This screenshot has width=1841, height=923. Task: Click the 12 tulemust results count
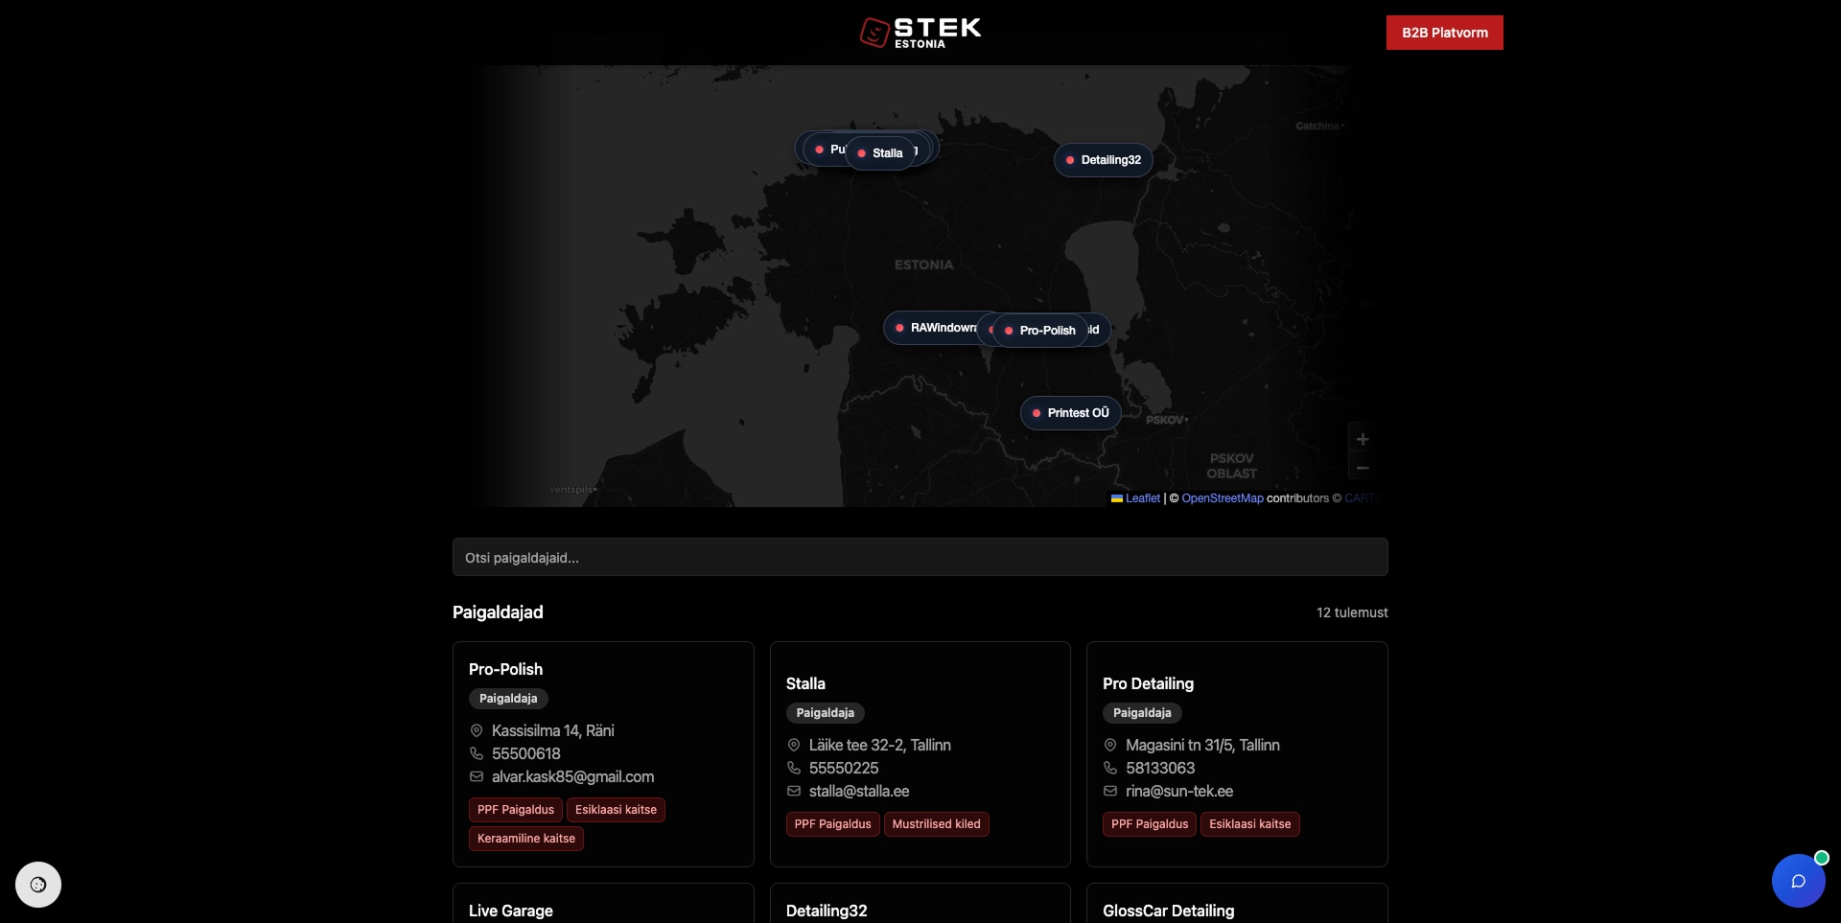[1352, 612]
